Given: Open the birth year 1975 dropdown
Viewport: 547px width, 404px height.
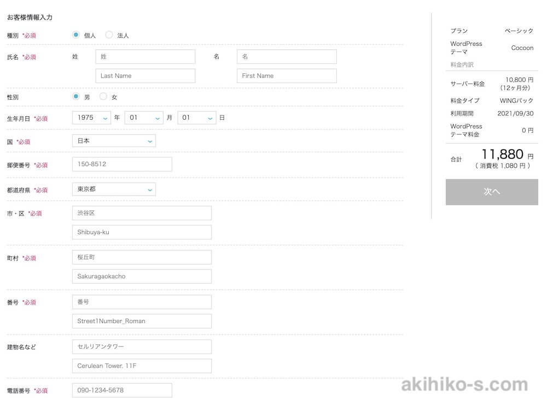Looking at the screenshot, I should [91, 118].
